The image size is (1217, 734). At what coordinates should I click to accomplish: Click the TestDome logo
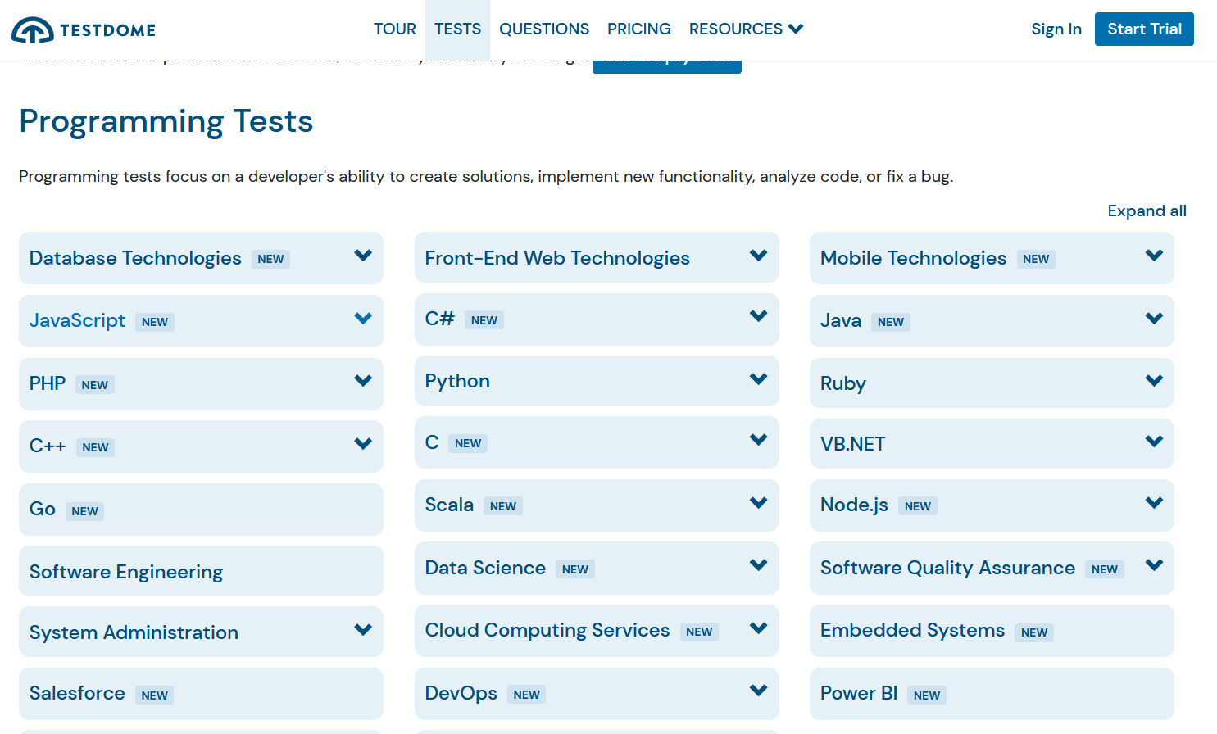(x=84, y=29)
